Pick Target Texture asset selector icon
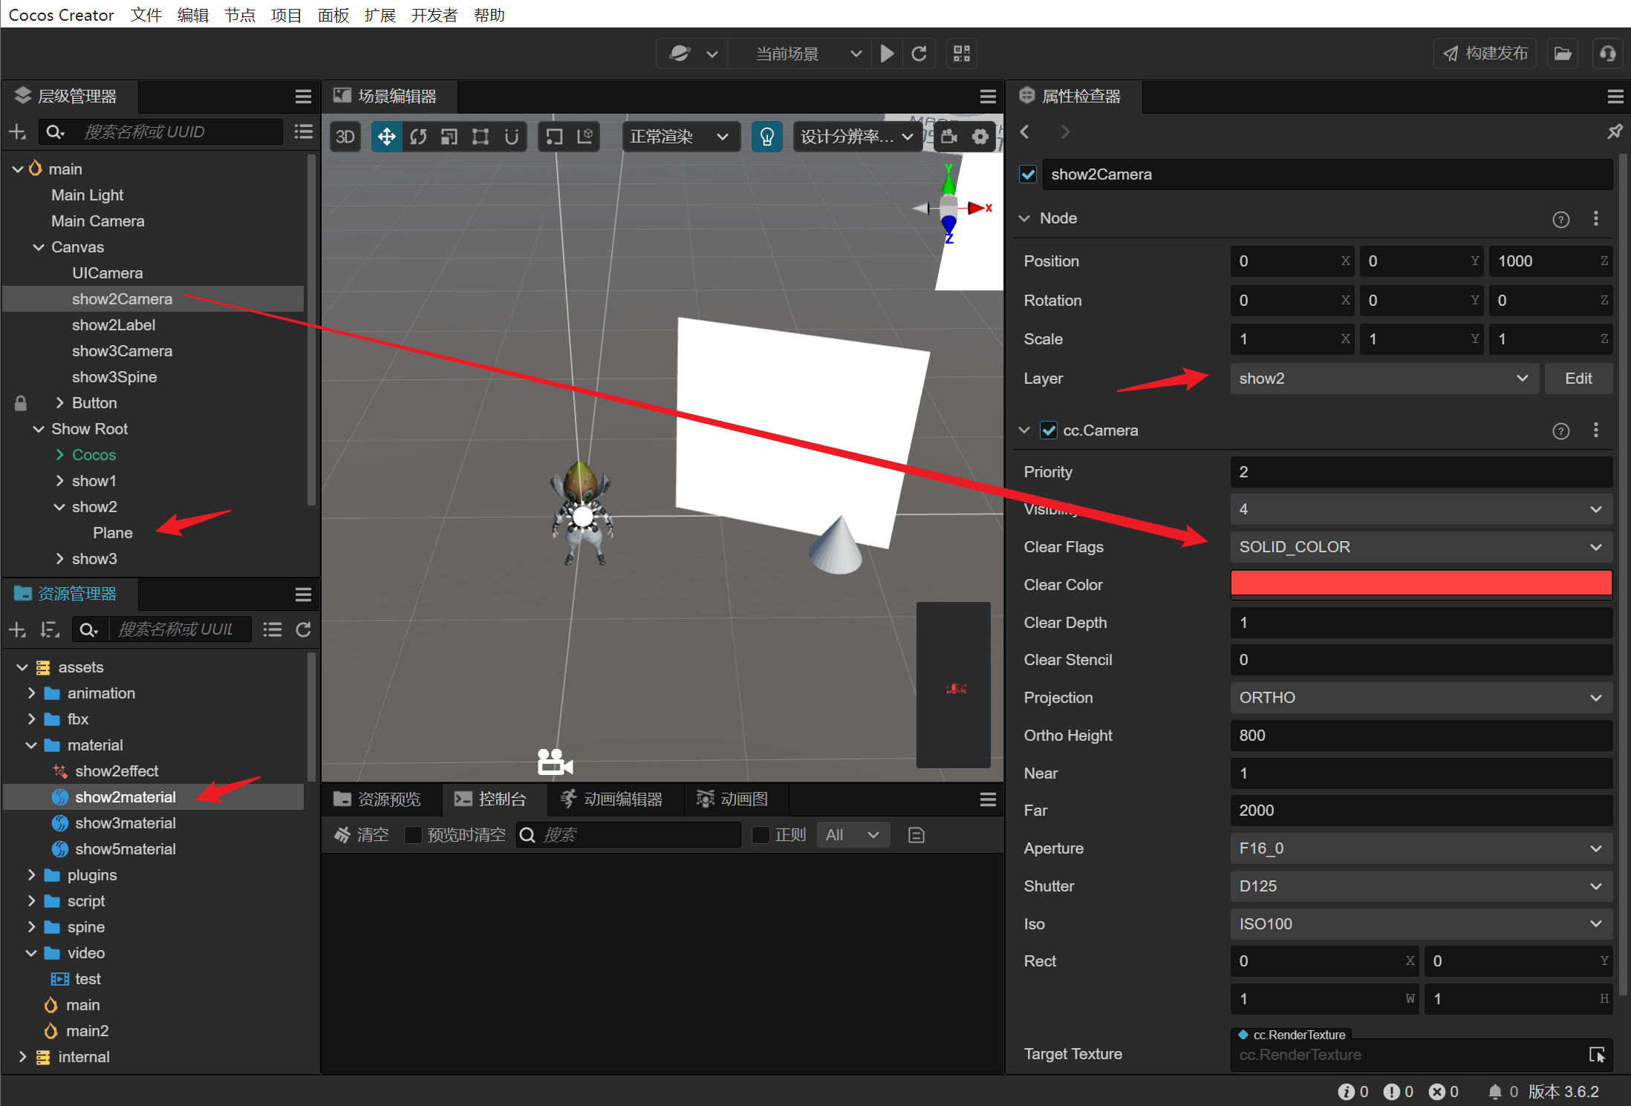This screenshot has height=1106, width=1631. [x=1597, y=1055]
